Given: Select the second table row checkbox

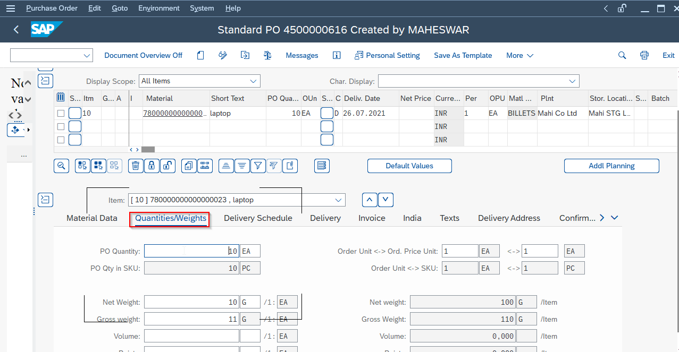Looking at the screenshot, I should click(61, 126).
